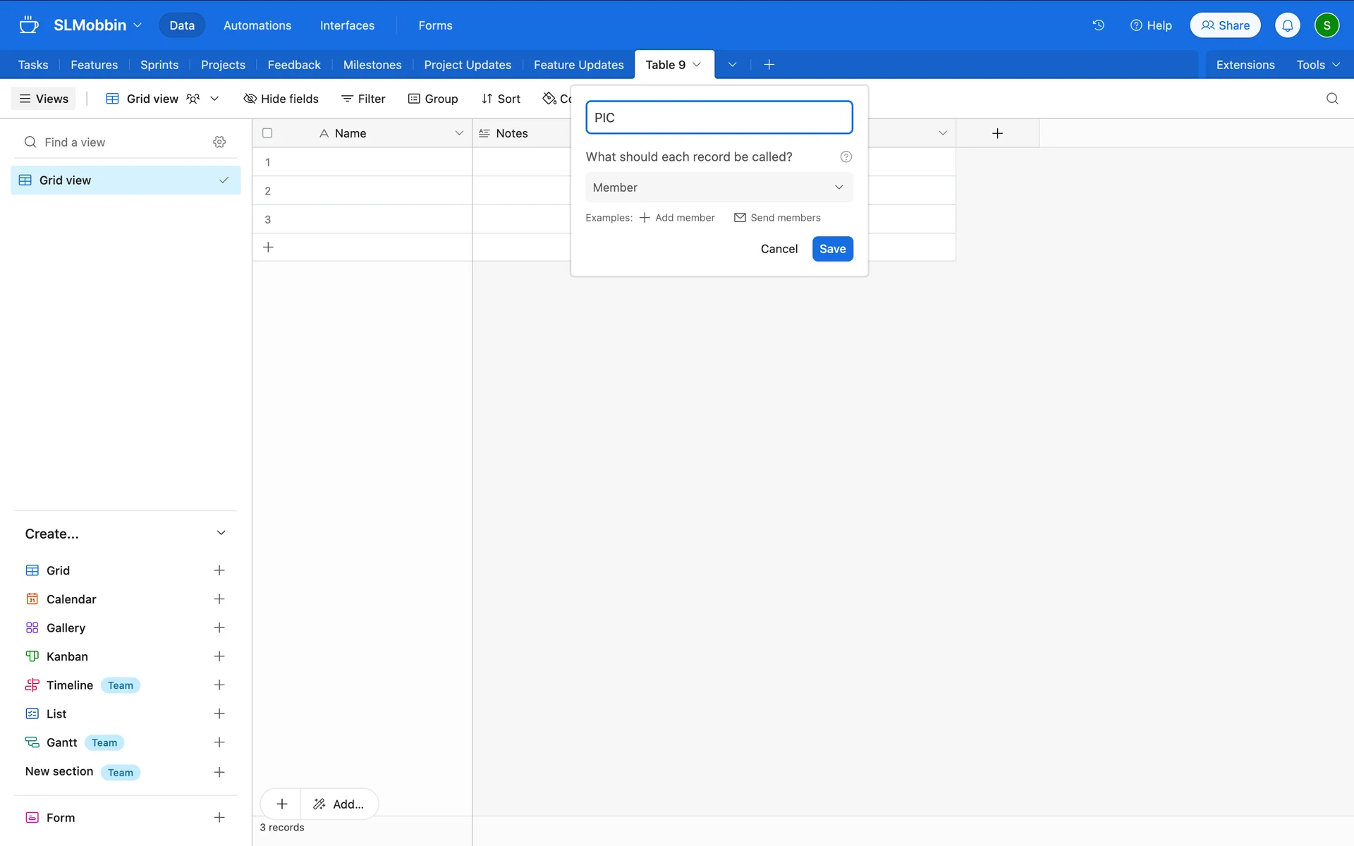Save the table name

832,249
